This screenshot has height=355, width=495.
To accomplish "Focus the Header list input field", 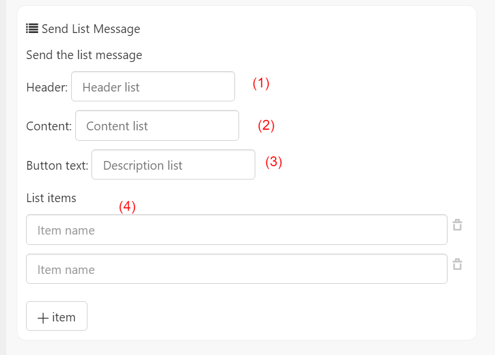I will tap(153, 86).
